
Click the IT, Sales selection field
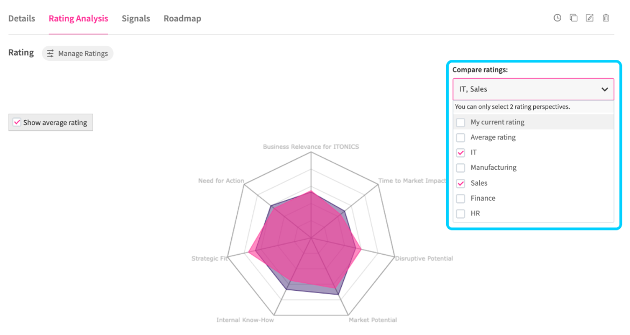point(527,89)
